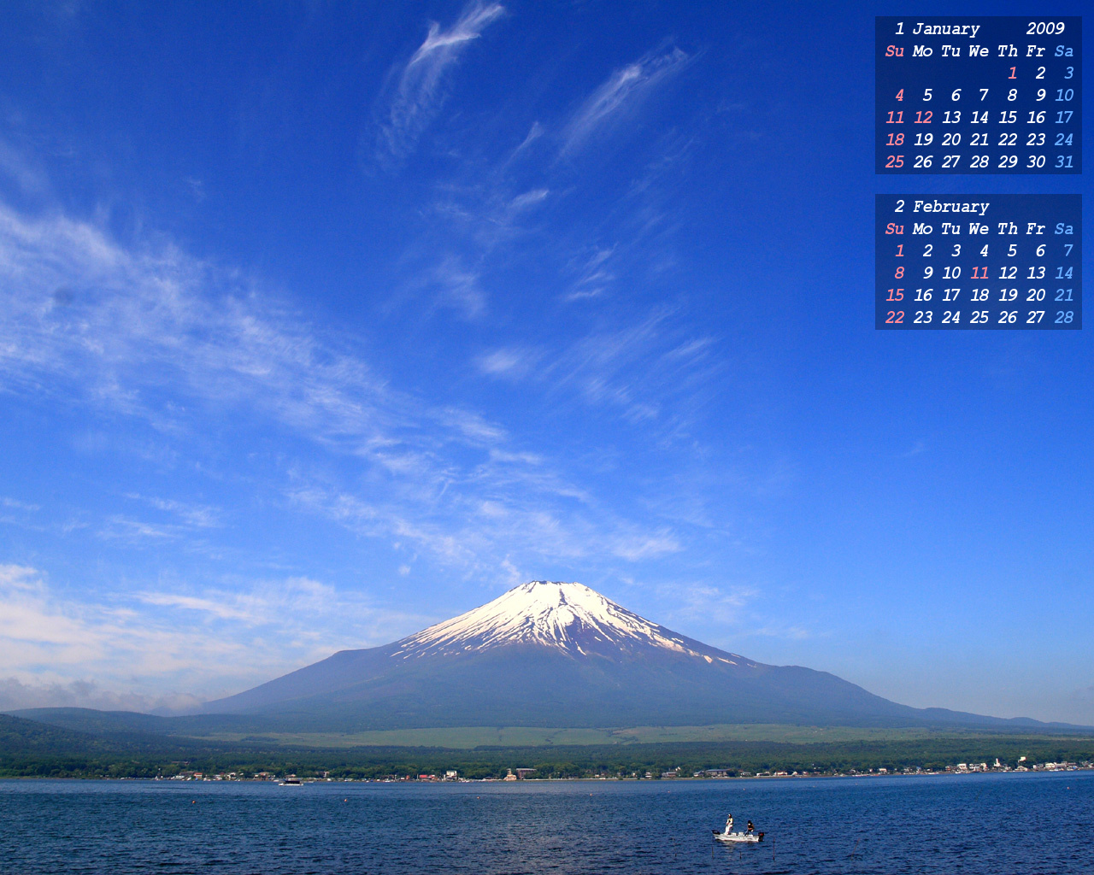Select January 10 in the calendar

point(1064,96)
